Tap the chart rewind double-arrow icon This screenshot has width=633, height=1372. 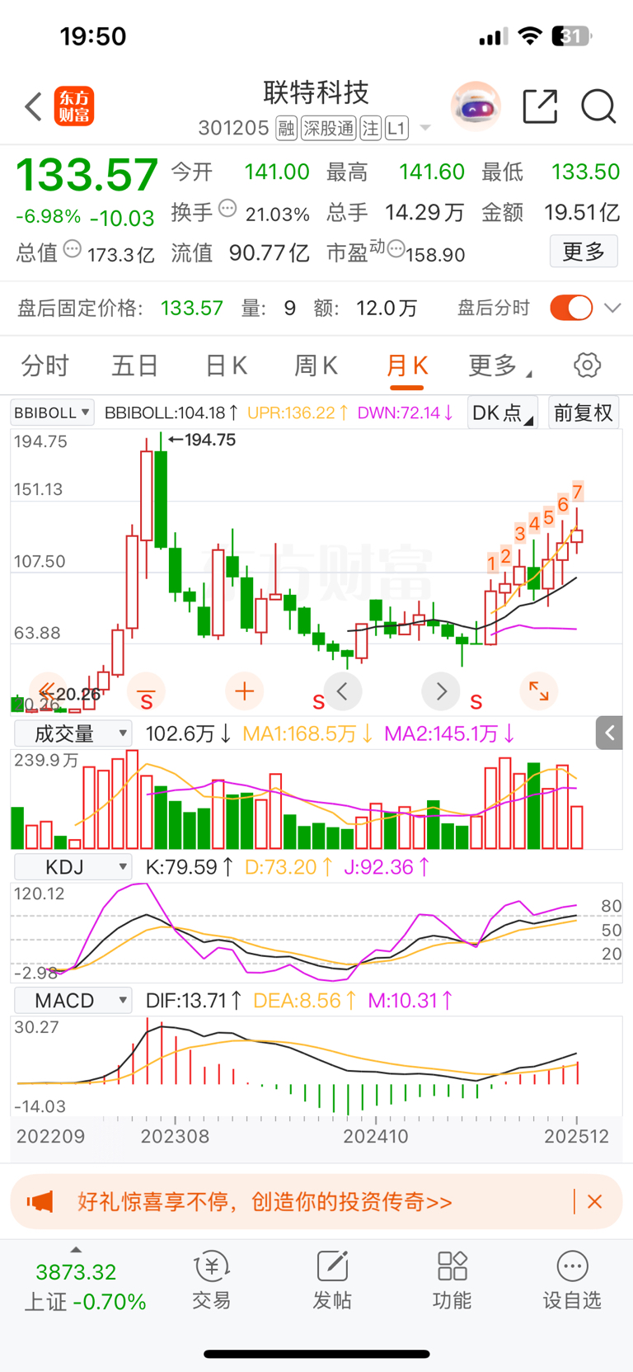[47, 691]
